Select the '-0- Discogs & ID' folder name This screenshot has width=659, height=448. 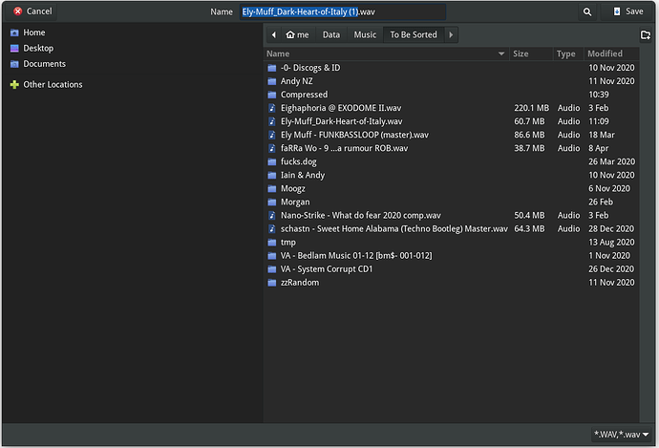[x=310, y=68]
